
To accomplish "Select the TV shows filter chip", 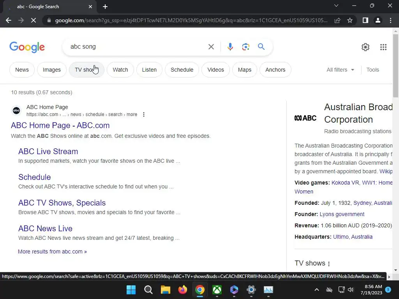I will [x=87, y=70].
